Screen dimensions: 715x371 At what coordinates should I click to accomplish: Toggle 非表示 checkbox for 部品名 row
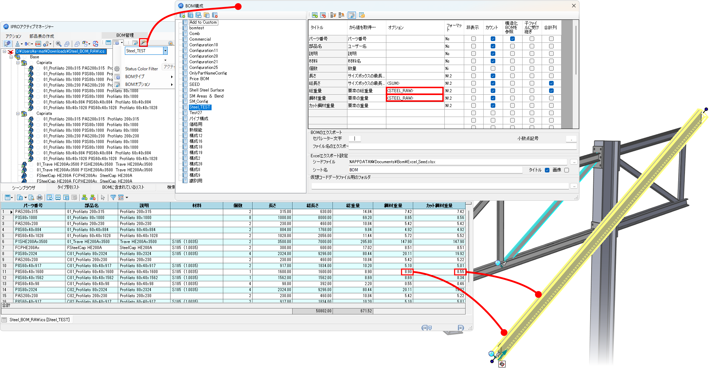[x=473, y=46]
